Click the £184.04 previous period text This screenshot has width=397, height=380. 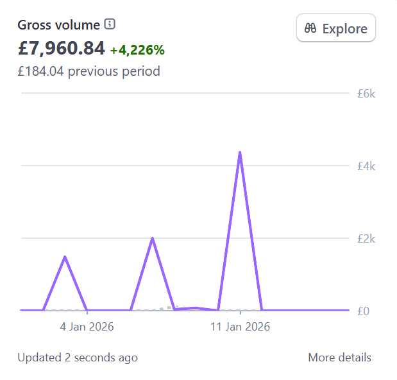(89, 71)
